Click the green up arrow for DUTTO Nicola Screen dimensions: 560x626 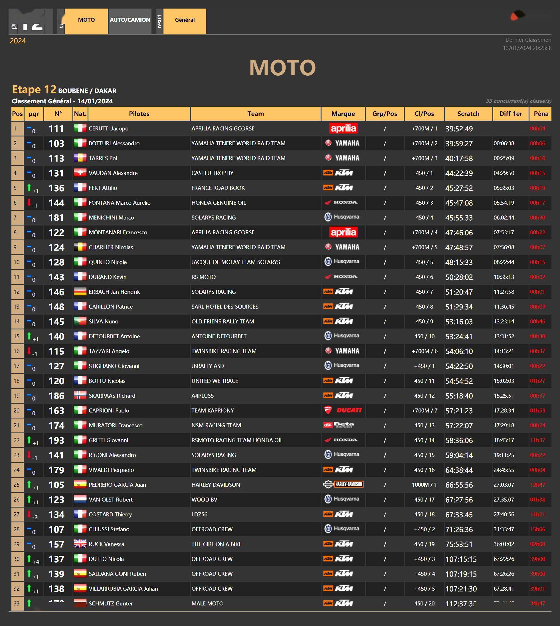click(29, 558)
